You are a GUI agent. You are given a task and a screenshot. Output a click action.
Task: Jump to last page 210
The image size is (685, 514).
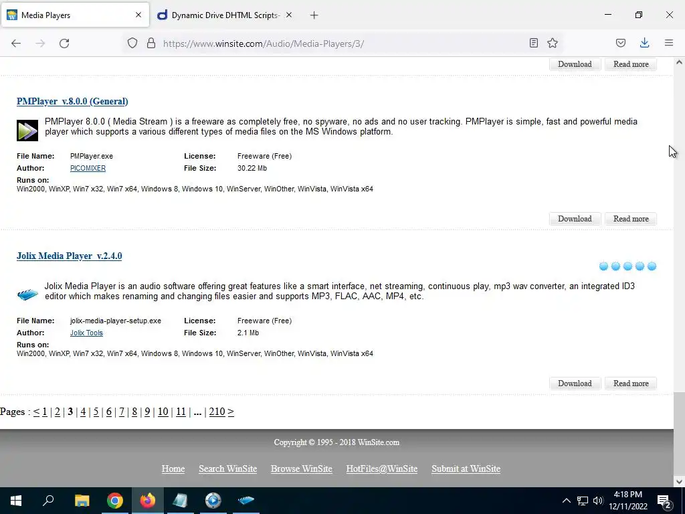pyautogui.click(x=217, y=412)
